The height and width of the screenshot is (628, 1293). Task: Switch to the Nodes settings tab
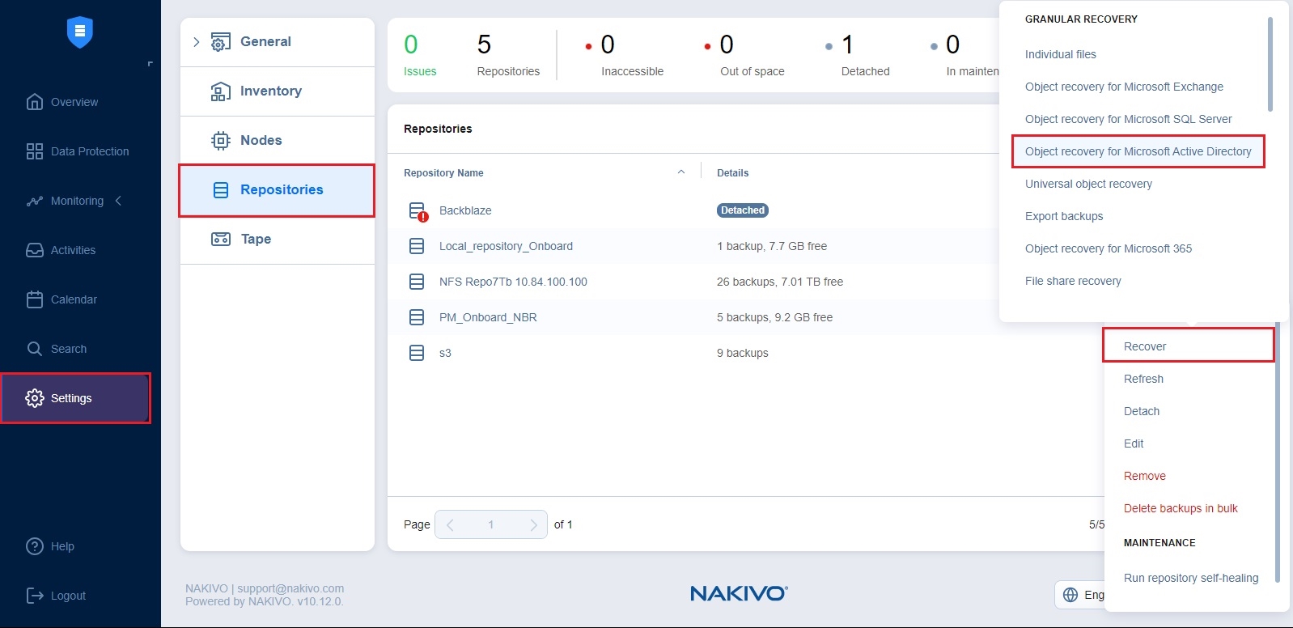pyautogui.click(x=261, y=141)
